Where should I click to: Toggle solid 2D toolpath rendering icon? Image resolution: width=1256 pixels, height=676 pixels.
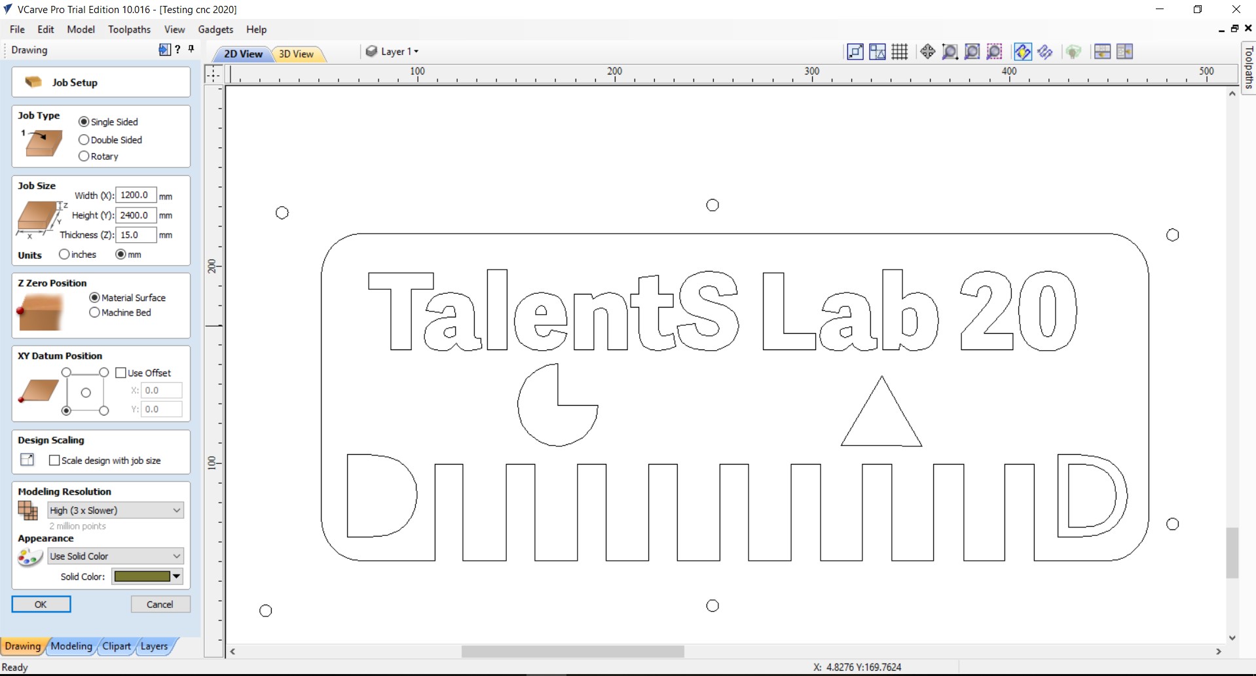click(x=1045, y=52)
